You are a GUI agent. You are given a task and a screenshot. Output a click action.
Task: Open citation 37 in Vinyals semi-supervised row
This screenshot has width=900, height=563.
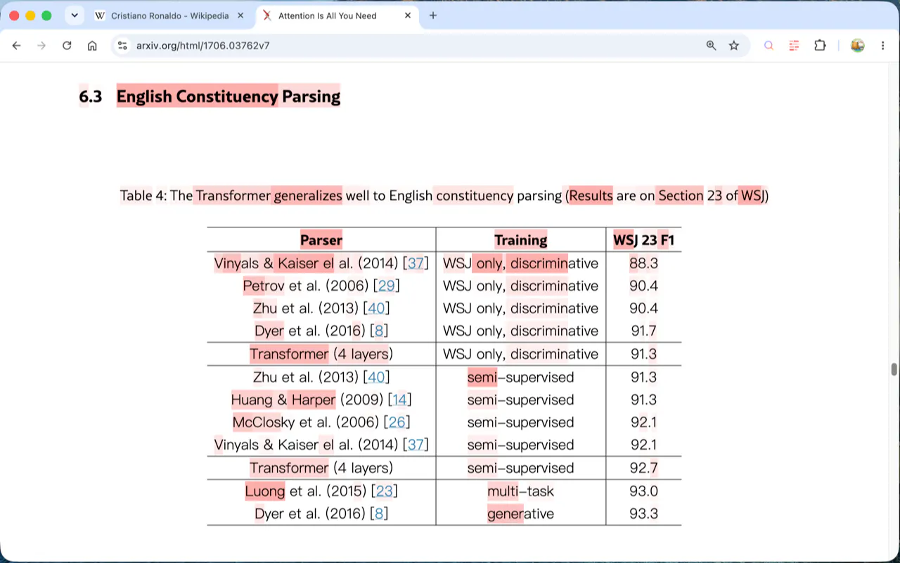click(416, 445)
